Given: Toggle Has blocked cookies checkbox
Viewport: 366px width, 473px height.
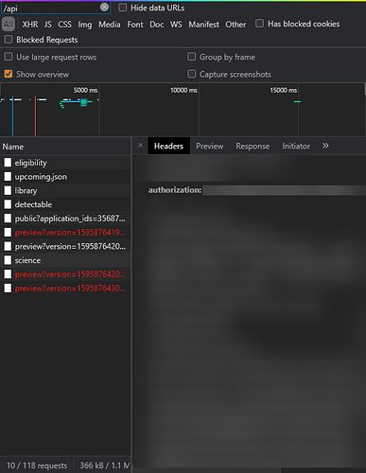Looking at the screenshot, I should pyautogui.click(x=259, y=24).
